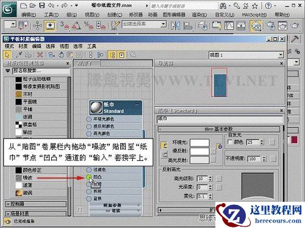Click the Curve Editor icon
The image size is (305, 228).
click(229, 26)
